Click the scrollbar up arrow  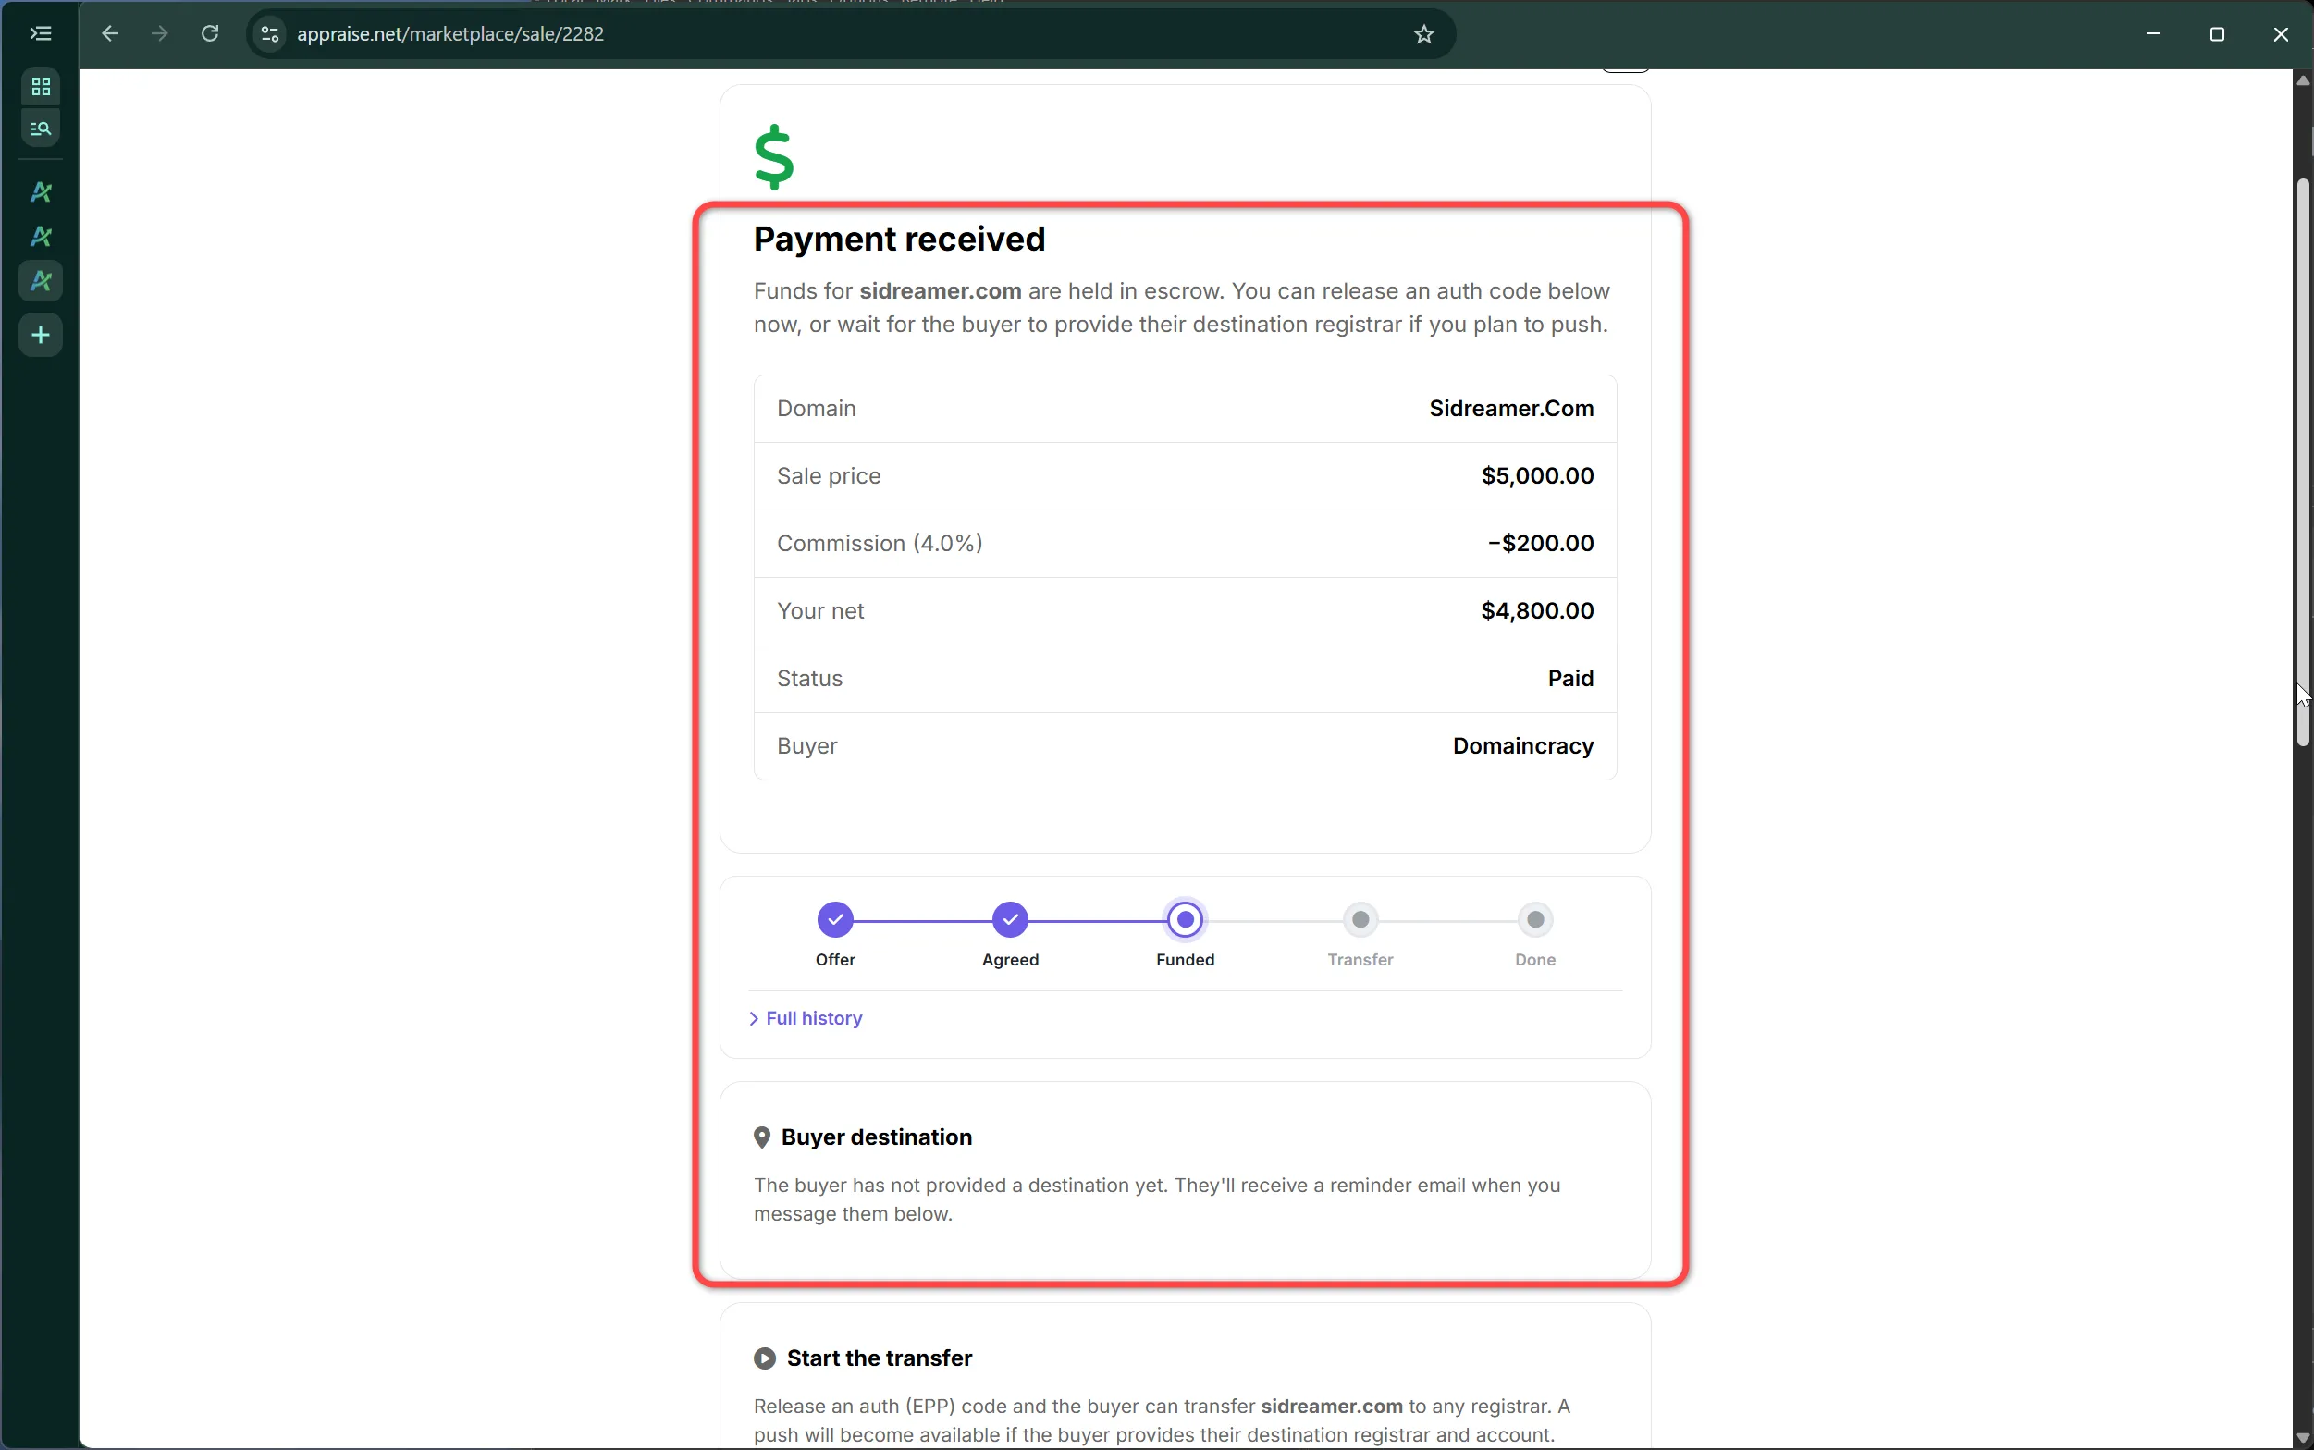point(2303,80)
